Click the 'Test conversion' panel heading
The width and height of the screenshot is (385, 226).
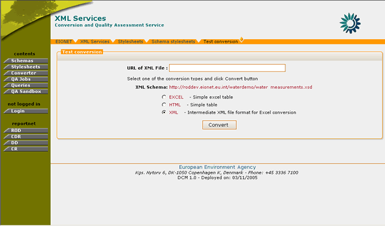click(82, 52)
